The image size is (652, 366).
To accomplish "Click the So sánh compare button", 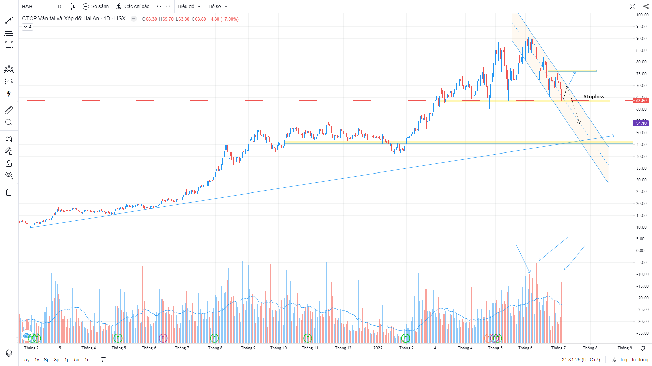I will coord(96,6).
